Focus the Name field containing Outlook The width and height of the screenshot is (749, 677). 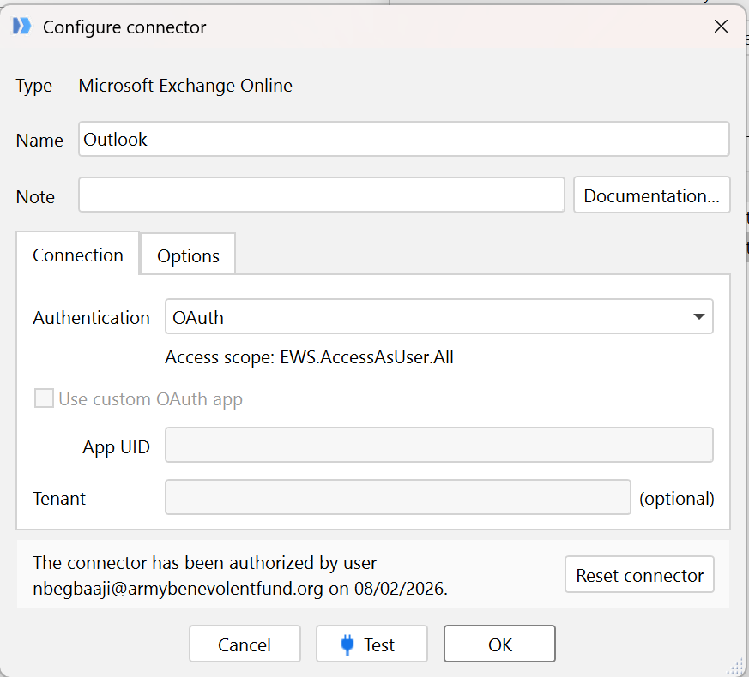[x=403, y=140]
